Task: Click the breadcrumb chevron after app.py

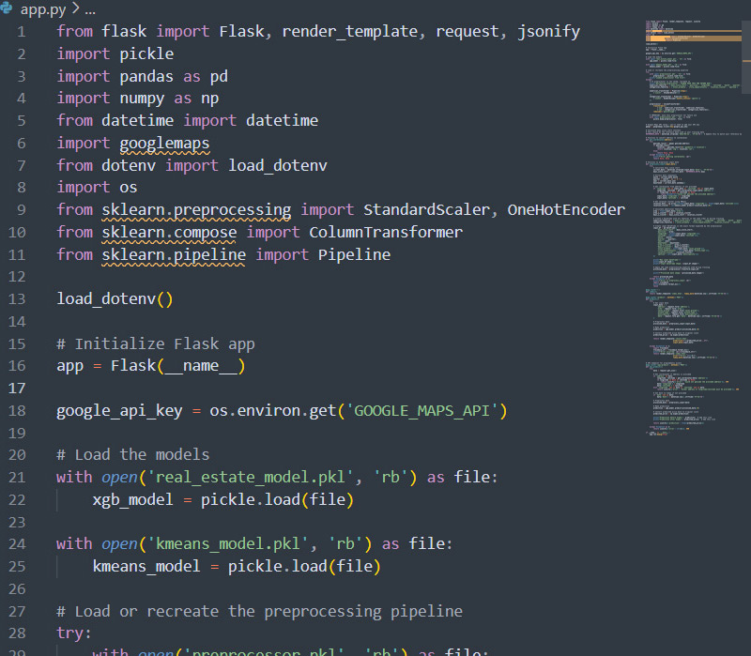Action: (75, 9)
